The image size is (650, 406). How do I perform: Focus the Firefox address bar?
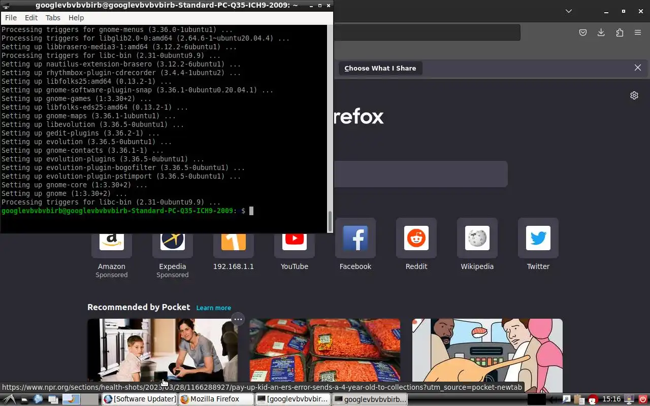427,32
